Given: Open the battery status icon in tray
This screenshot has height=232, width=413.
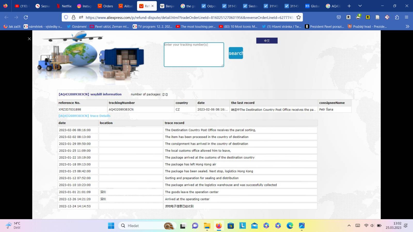Looking at the screenshot, I should click(x=379, y=226).
